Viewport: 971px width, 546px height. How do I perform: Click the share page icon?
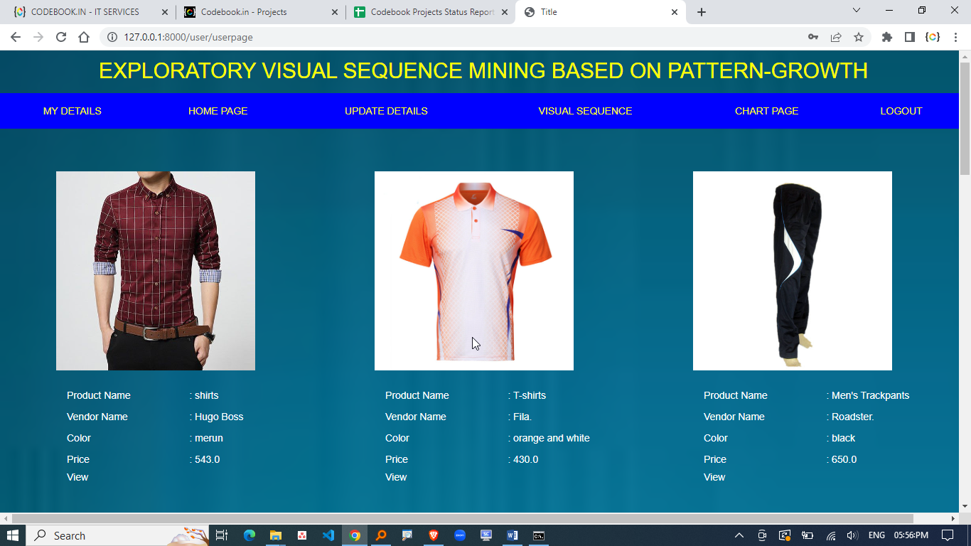tap(836, 37)
